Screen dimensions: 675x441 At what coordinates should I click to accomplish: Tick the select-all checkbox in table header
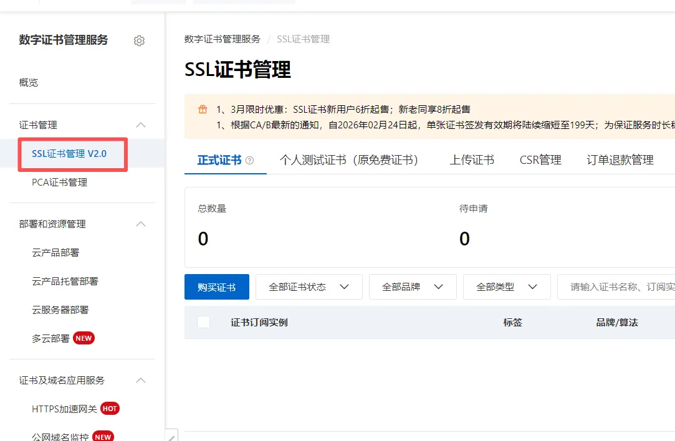pos(203,322)
